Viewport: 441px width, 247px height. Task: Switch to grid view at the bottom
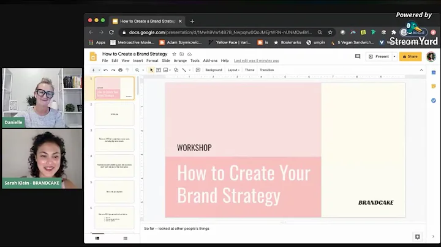tap(126, 238)
